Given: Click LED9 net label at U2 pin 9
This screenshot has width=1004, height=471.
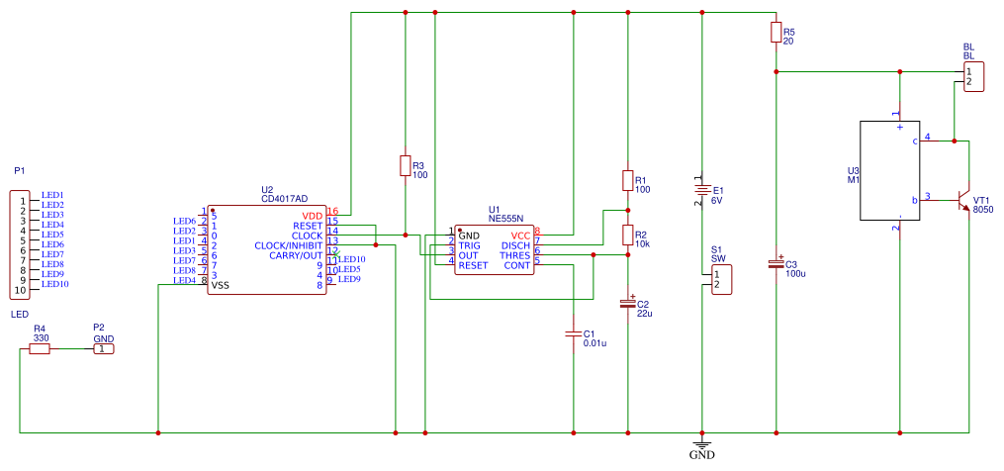Looking at the screenshot, I should (x=349, y=279).
